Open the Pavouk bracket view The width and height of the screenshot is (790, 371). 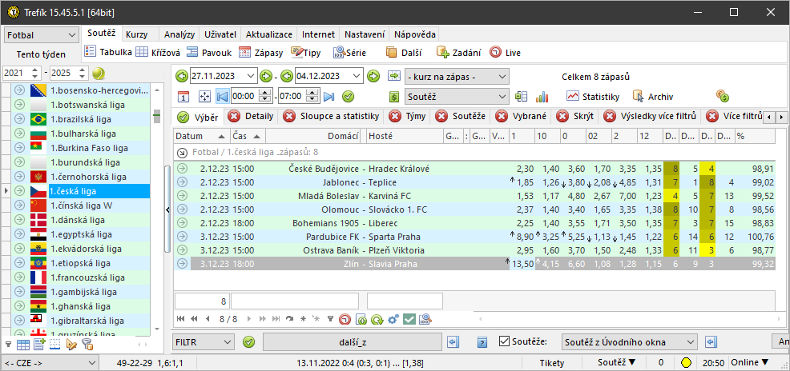coord(208,52)
